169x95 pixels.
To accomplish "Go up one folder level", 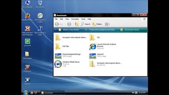I will click(x=77, y=24).
